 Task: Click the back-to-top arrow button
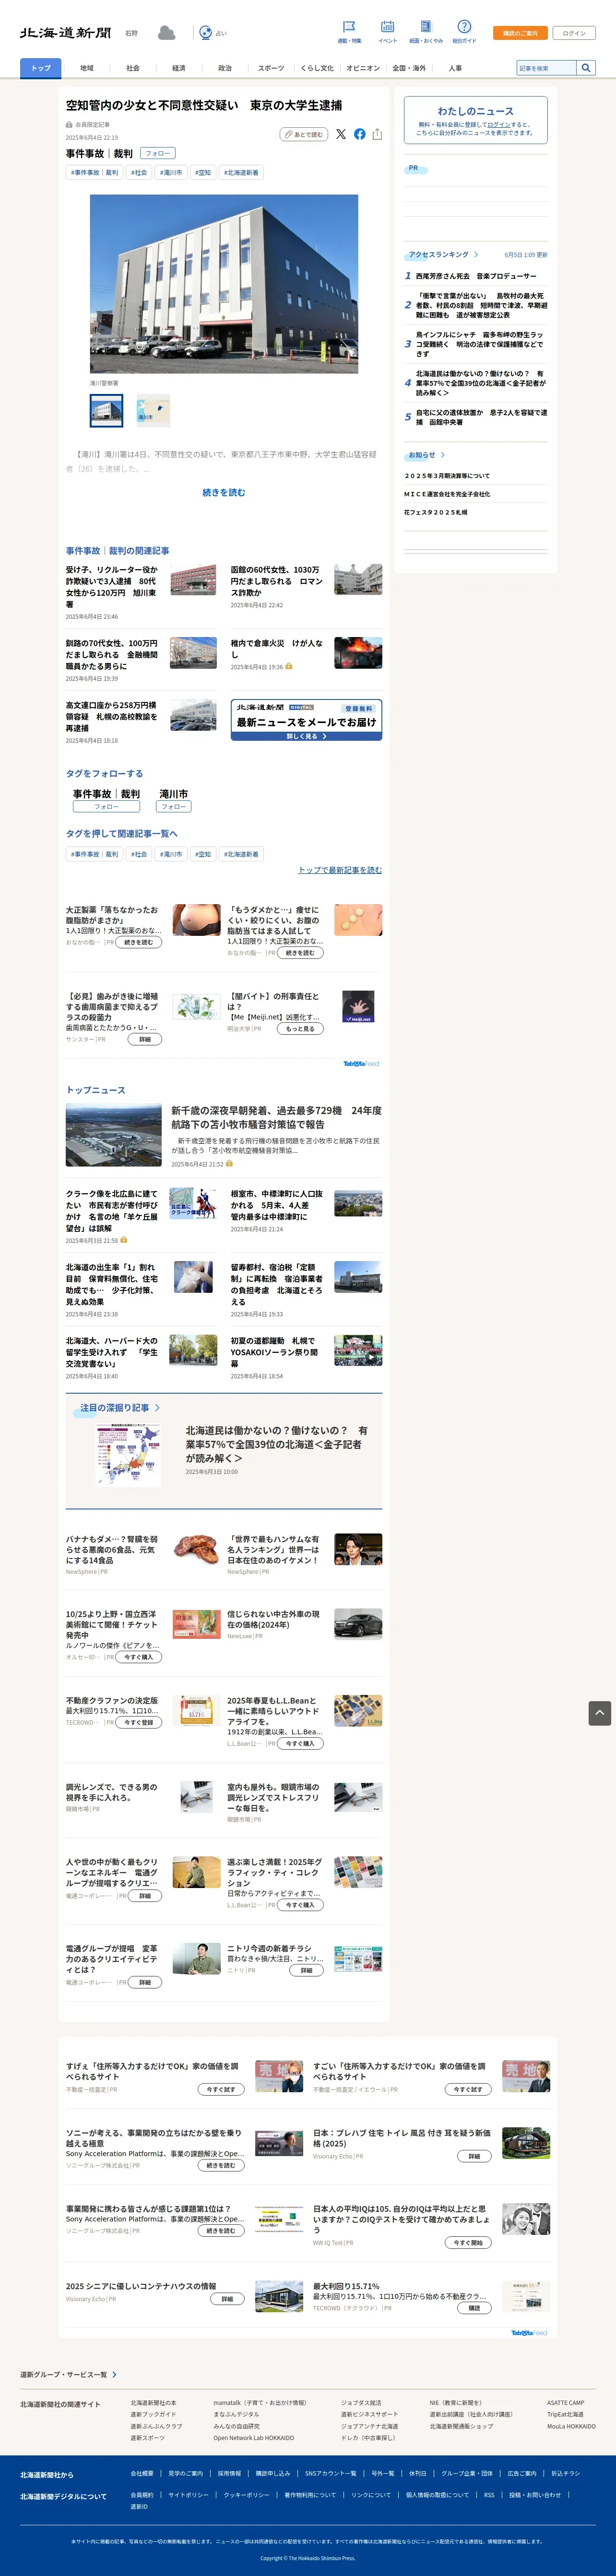pos(600,1713)
